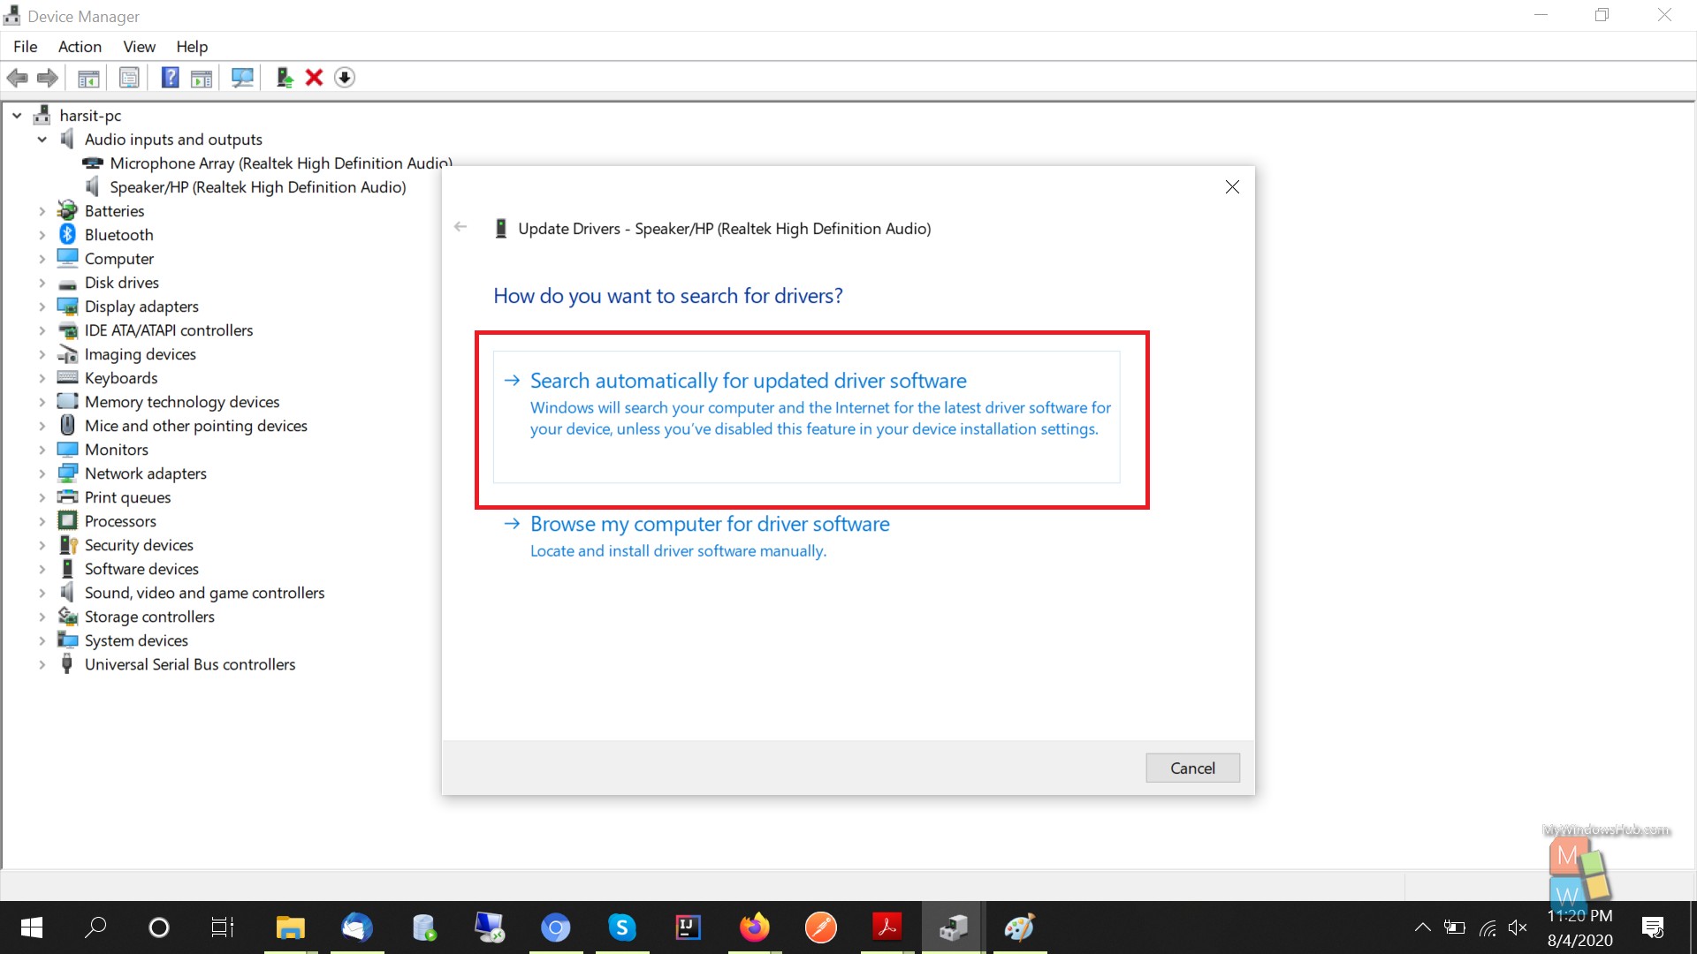Expand the Network adapters category
Viewport: 1697px width, 954px height.
click(x=42, y=473)
